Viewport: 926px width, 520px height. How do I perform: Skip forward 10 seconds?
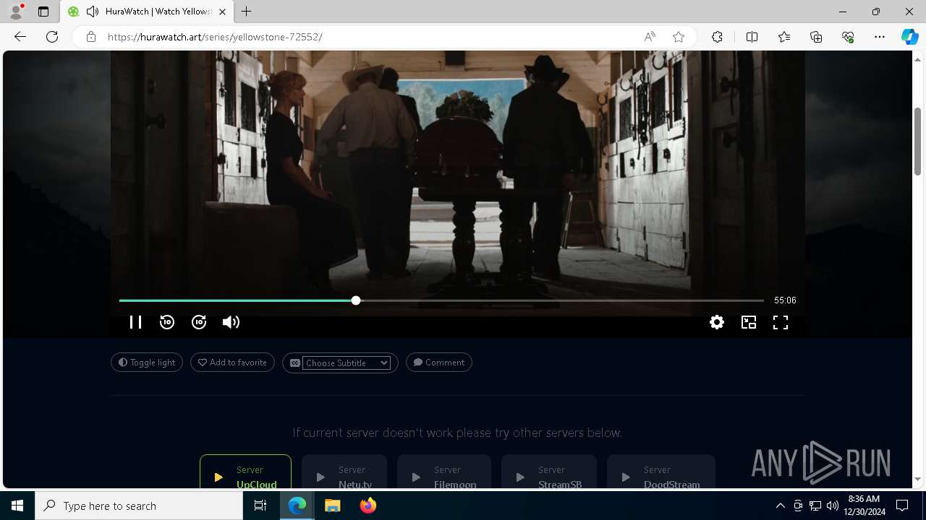click(x=199, y=322)
